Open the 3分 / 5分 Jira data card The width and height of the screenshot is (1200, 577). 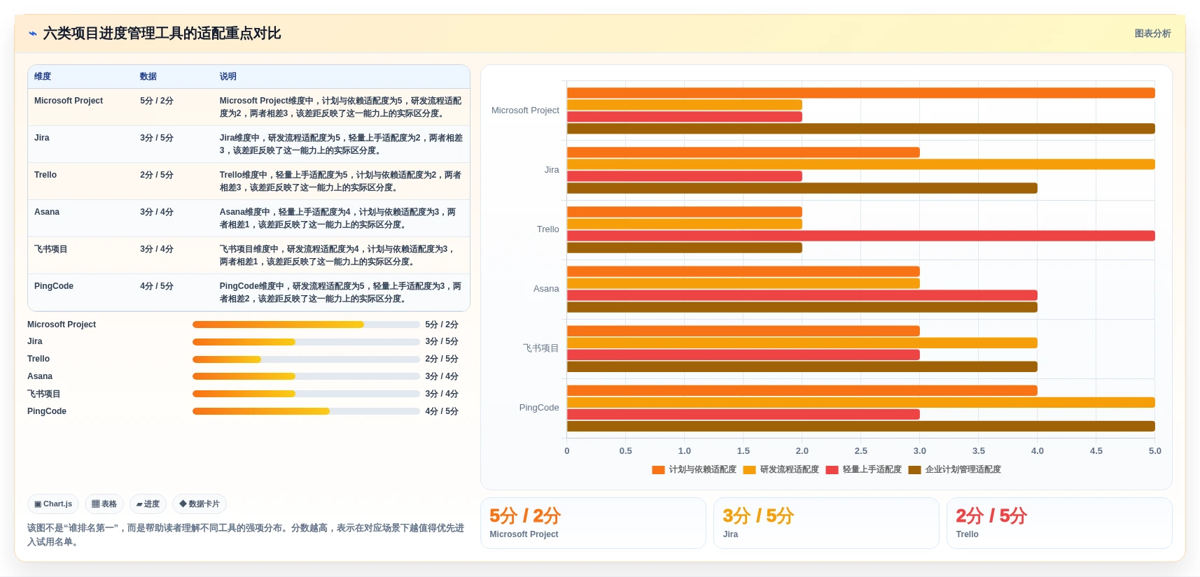826,523
